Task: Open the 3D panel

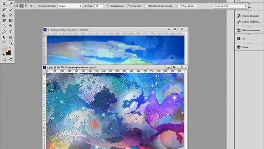Action: (241, 38)
